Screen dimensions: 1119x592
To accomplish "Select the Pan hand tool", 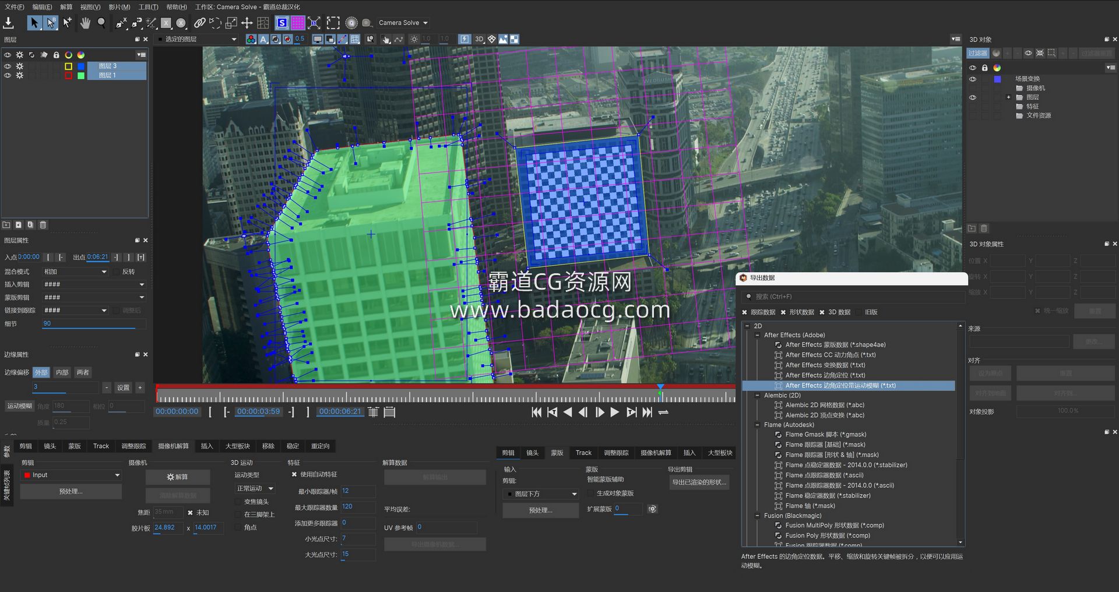I will (85, 23).
